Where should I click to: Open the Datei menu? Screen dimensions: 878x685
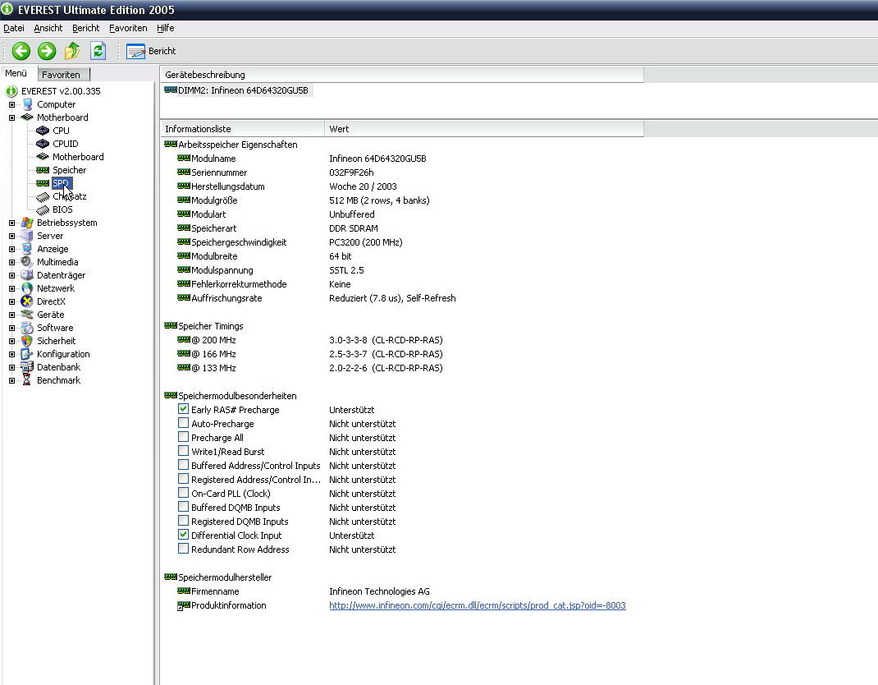(14, 28)
